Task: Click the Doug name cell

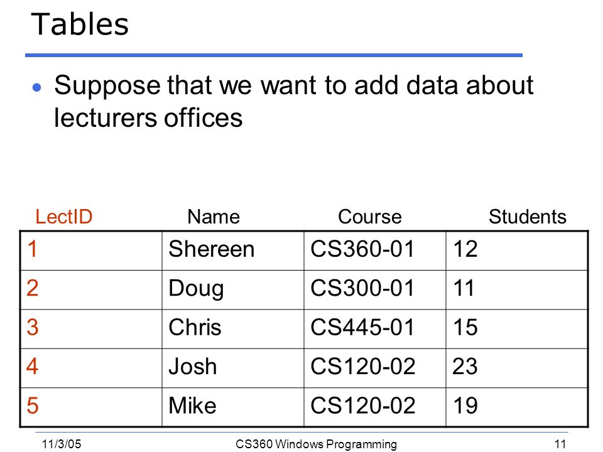Action: [x=233, y=290]
